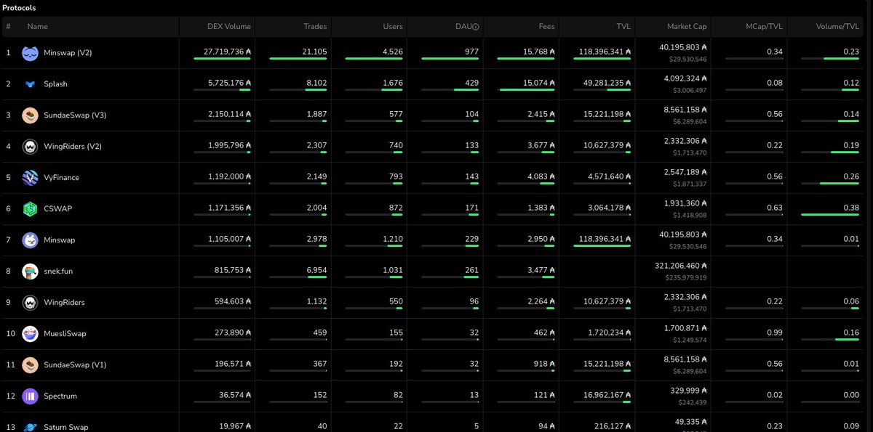The image size is (873, 432).
Task: Open the SundaeSwap (V3) name link
Action: point(75,115)
